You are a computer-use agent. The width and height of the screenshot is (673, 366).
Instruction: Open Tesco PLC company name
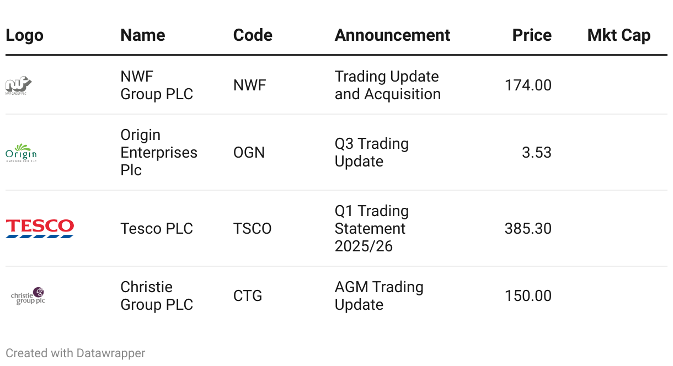pos(157,229)
